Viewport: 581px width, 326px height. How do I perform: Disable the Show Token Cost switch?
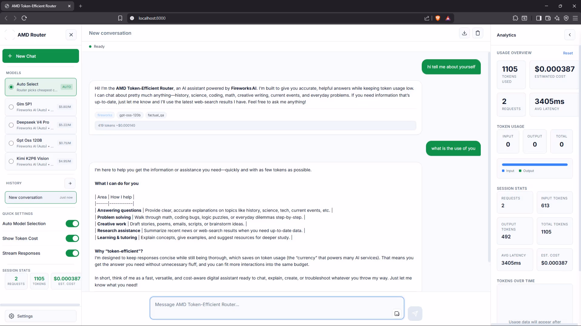[72, 238]
